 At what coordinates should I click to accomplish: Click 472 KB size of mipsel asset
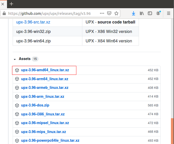(153, 123)
